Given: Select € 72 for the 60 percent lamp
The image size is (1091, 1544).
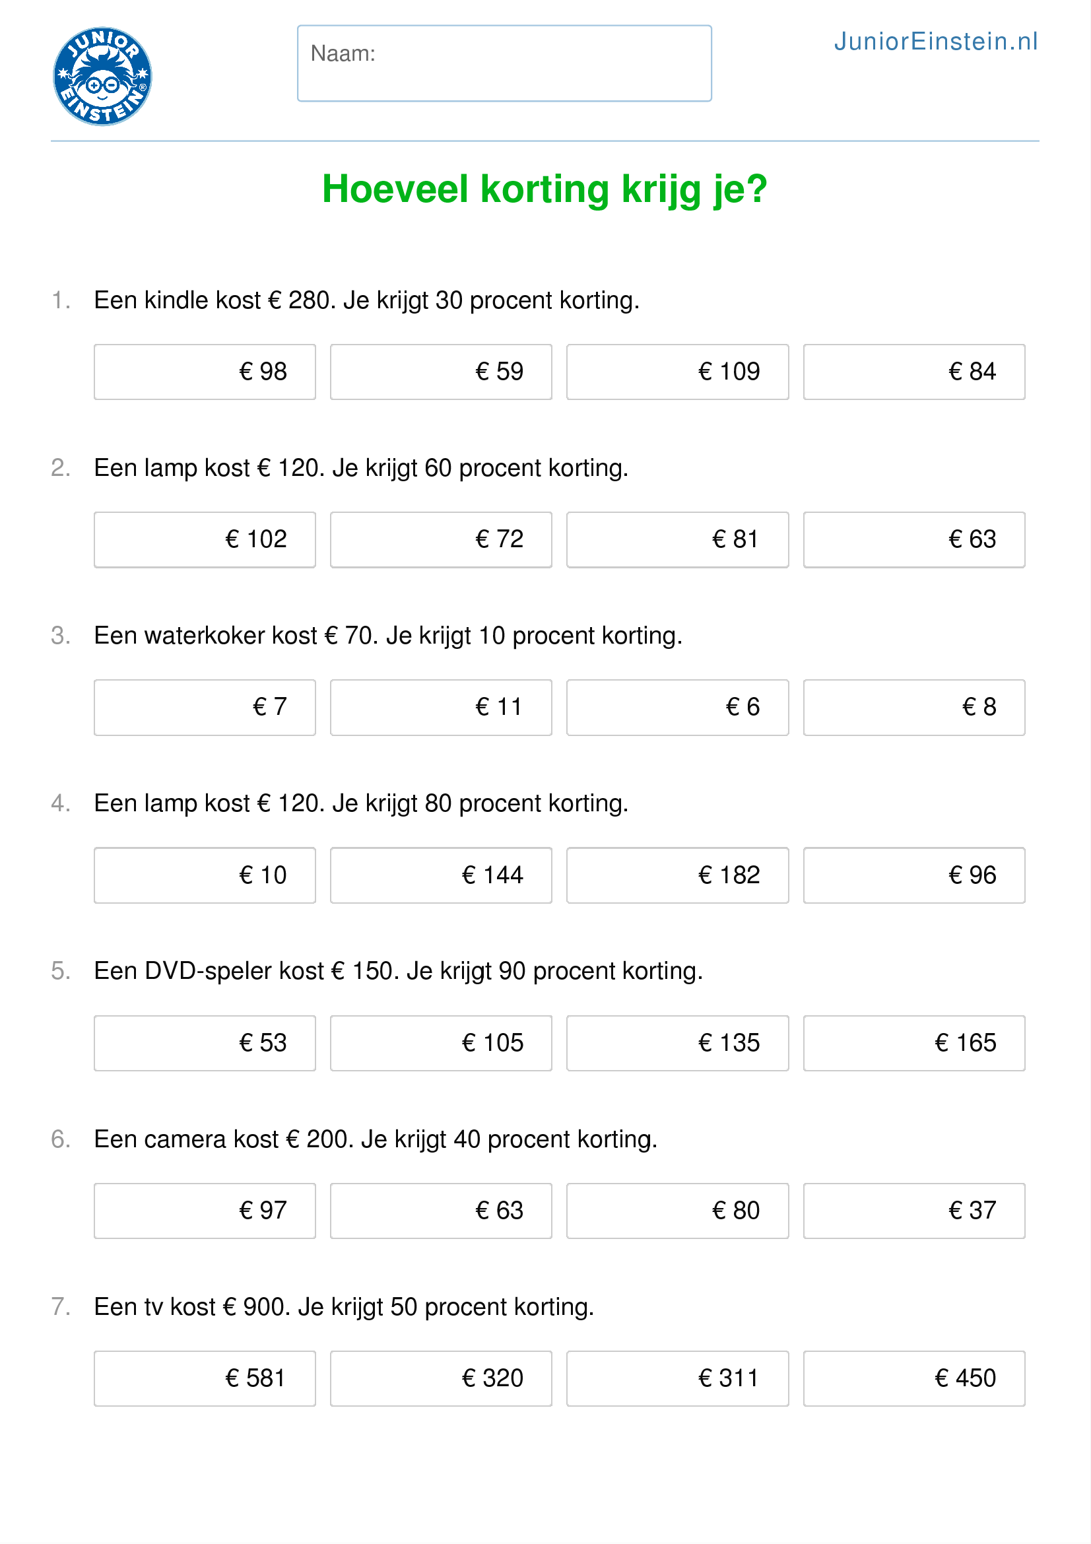Looking at the screenshot, I should (x=441, y=539).
